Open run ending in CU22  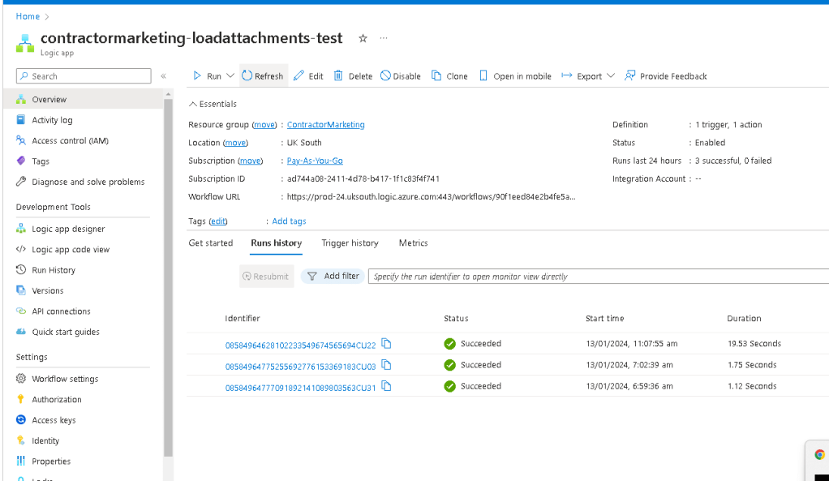(300, 346)
